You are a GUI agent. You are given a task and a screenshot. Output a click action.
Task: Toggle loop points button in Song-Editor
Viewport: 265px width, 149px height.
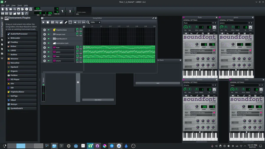pos(79,22)
